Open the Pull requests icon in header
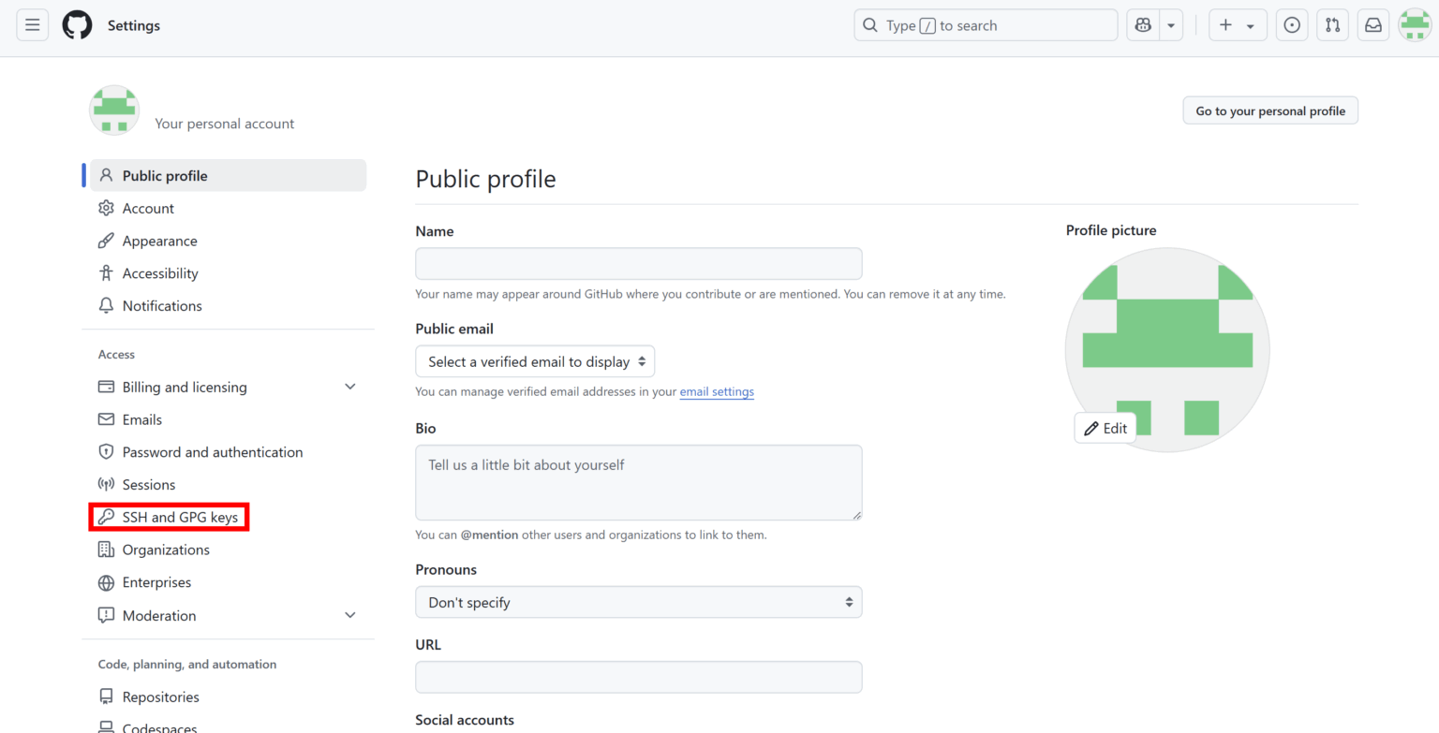The width and height of the screenshot is (1439, 733). (x=1332, y=25)
